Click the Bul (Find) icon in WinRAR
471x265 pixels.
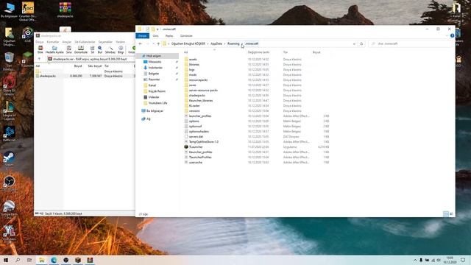tap(100, 49)
